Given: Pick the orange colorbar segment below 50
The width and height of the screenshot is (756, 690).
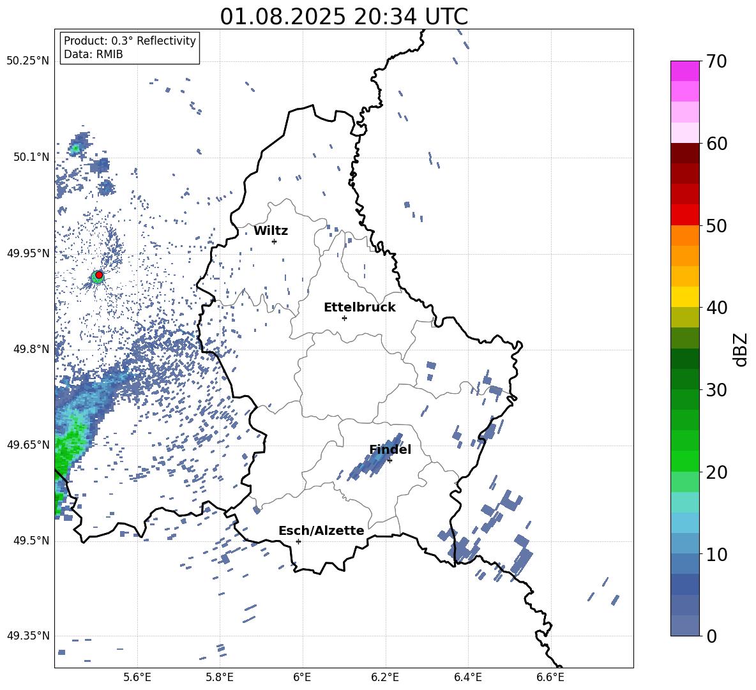Looking at the screenshot, I should coord(684,235).
